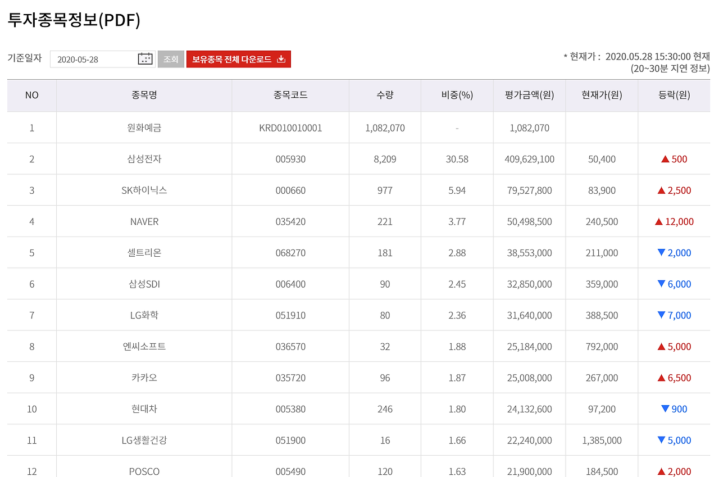Screen dimensions: 719x477
Task: Click the 투자종목정보(PDF) page heading
Action: [74, 20]
